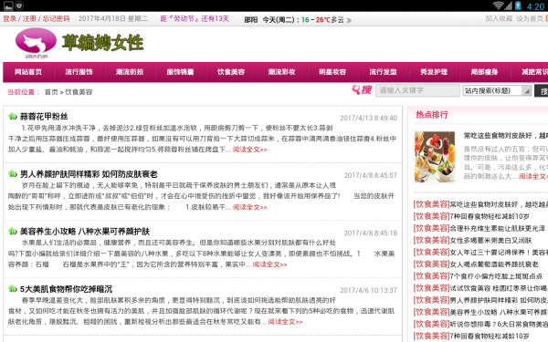Open first ranking link 常吃这些食物对皮肤好
This screenshot has height=342, width=548.
point(499,204)
